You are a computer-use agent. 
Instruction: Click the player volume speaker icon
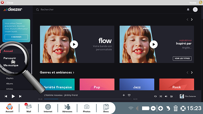[166, 97]
